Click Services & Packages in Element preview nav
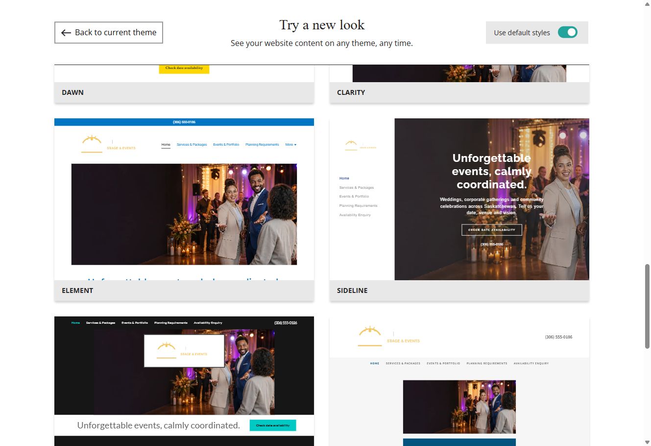Screen dimensions: 651x446 tap(192, 145)
